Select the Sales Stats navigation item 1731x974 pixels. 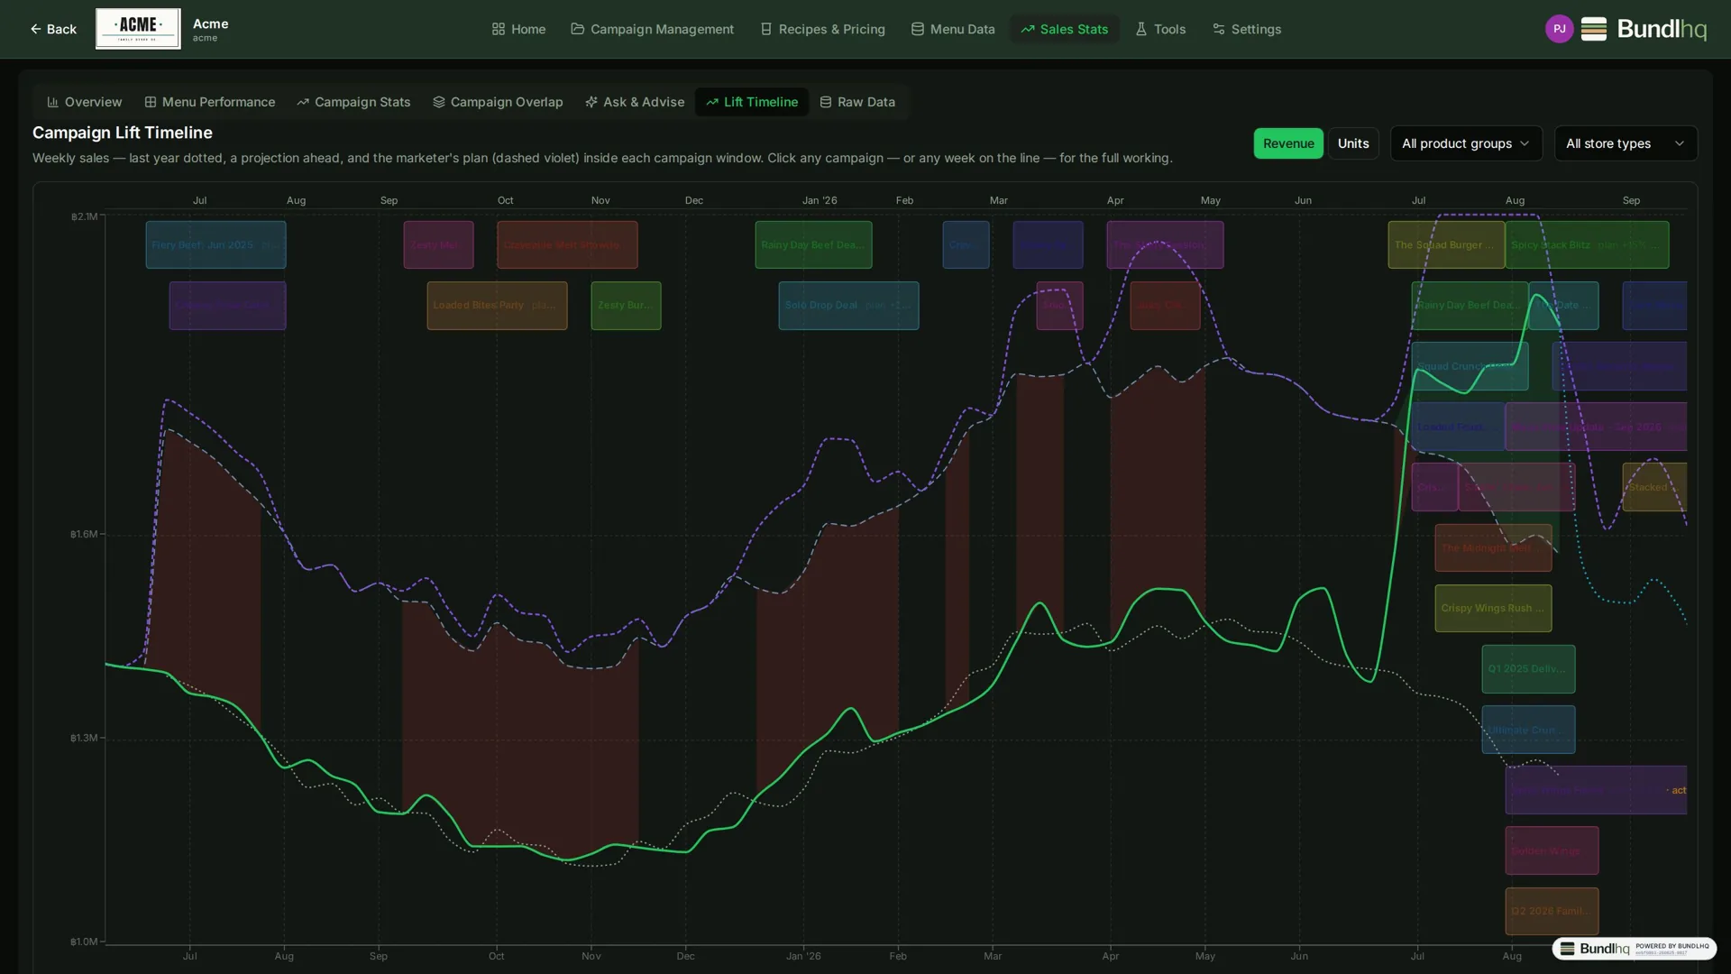click(x=1064, y=29)
